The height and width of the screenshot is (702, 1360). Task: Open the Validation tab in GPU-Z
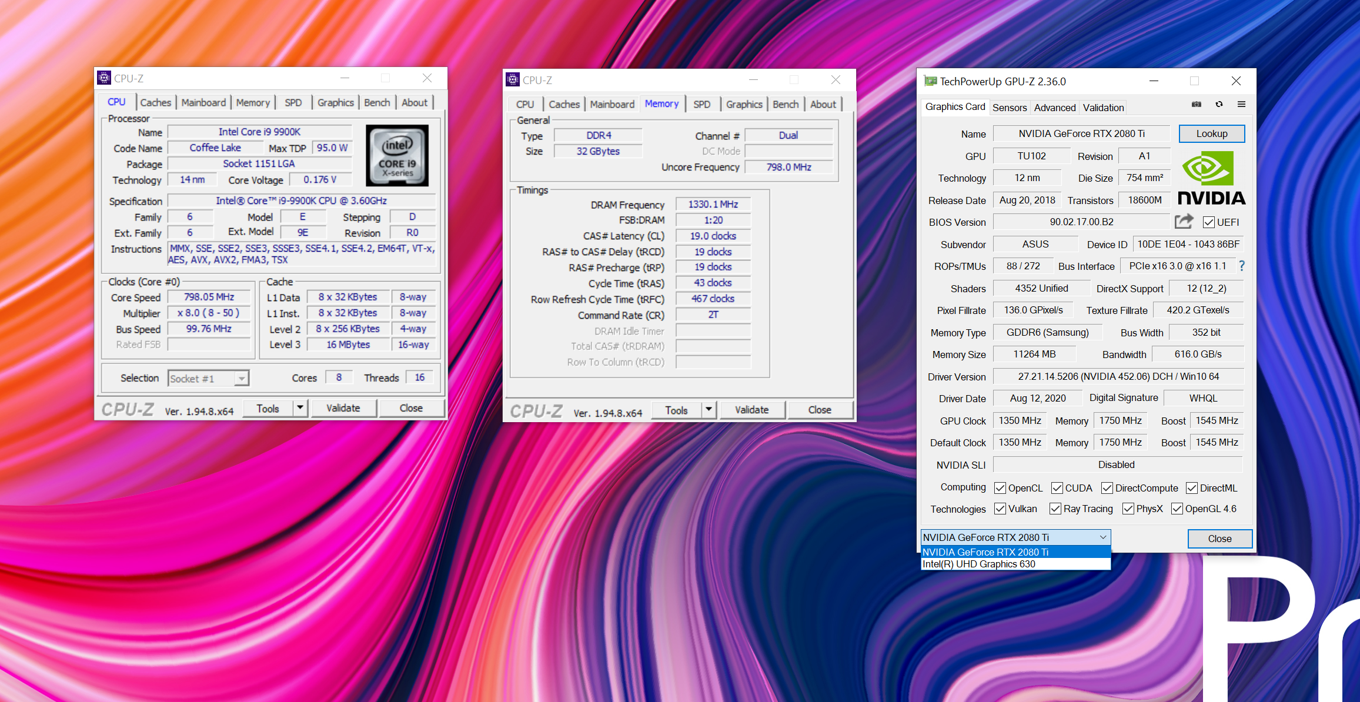coord(1103,108)
